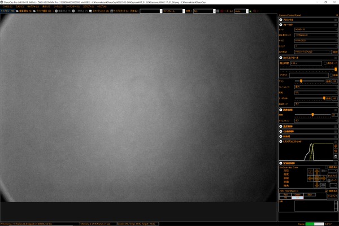This screenshot has width=339, height=226.
Task: Click the 撮影停止 stop capture toolbar button
Action: [x=63, y=11]
